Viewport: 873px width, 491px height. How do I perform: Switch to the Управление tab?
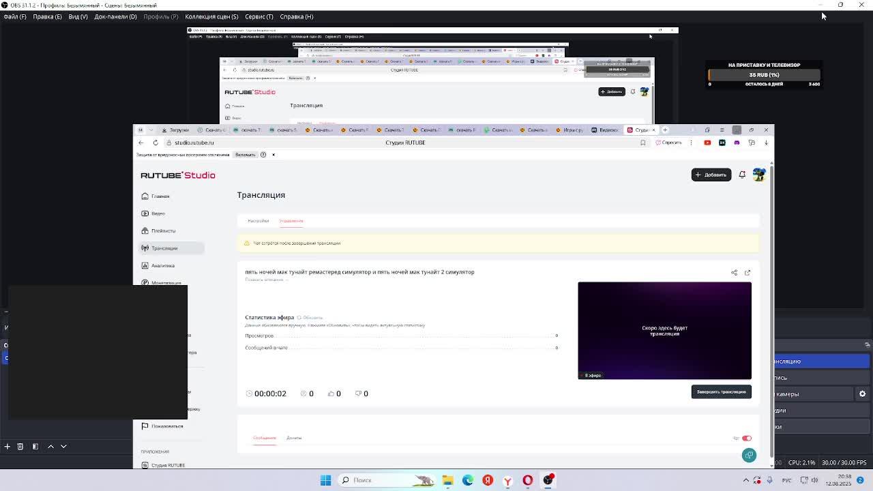[291, 221]
